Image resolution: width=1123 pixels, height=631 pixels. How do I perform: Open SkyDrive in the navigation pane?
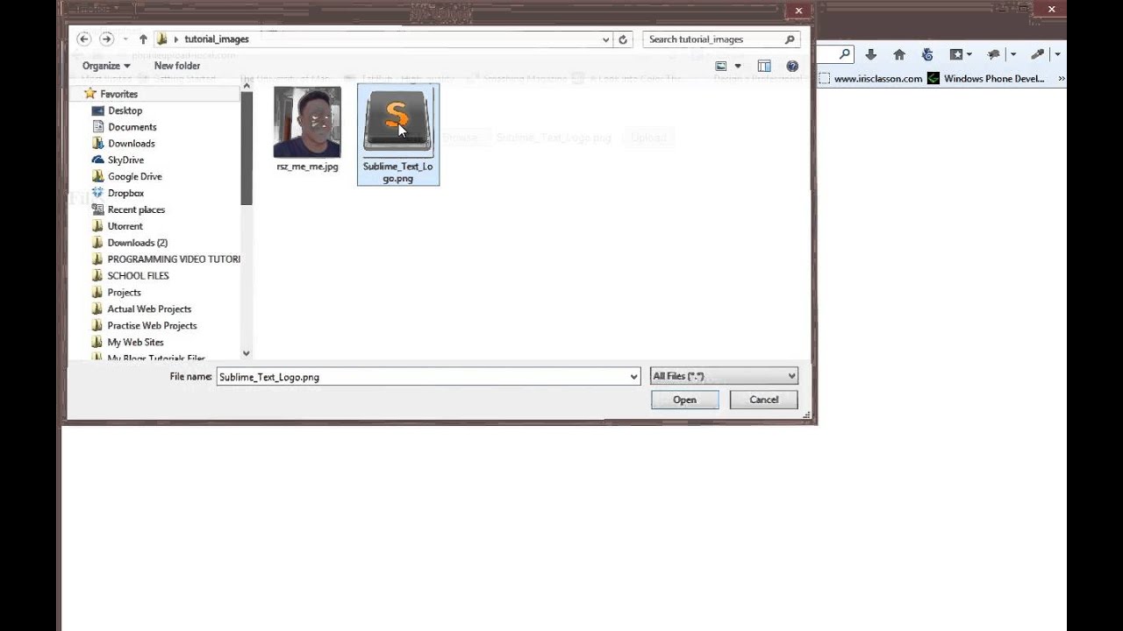pos(125,160)
